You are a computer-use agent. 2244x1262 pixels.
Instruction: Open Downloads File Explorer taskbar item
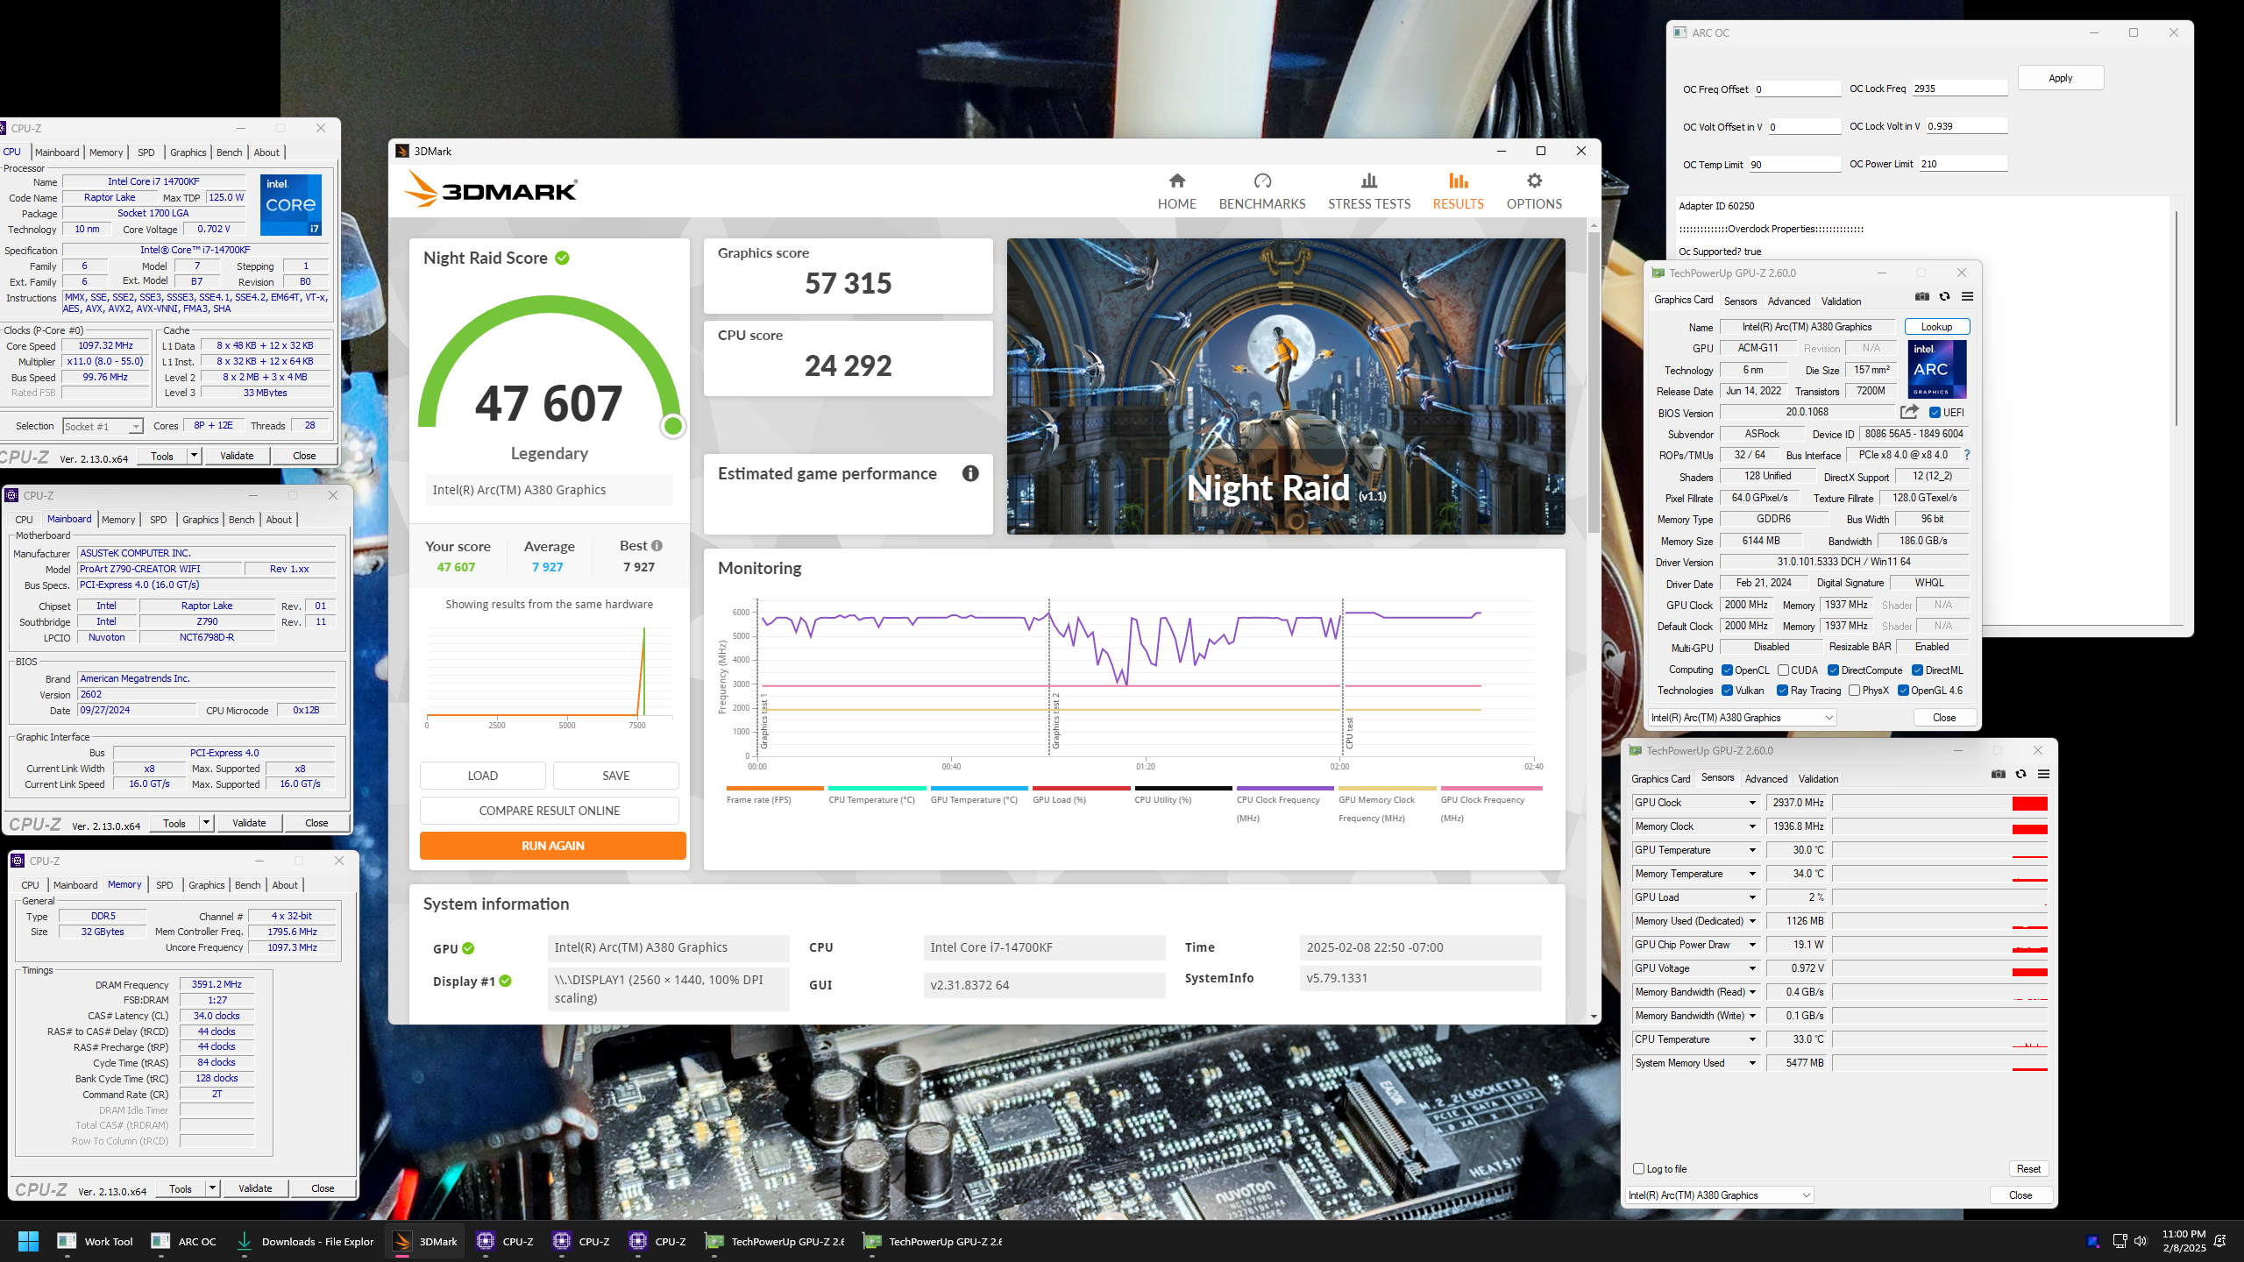click(305, 1241)
